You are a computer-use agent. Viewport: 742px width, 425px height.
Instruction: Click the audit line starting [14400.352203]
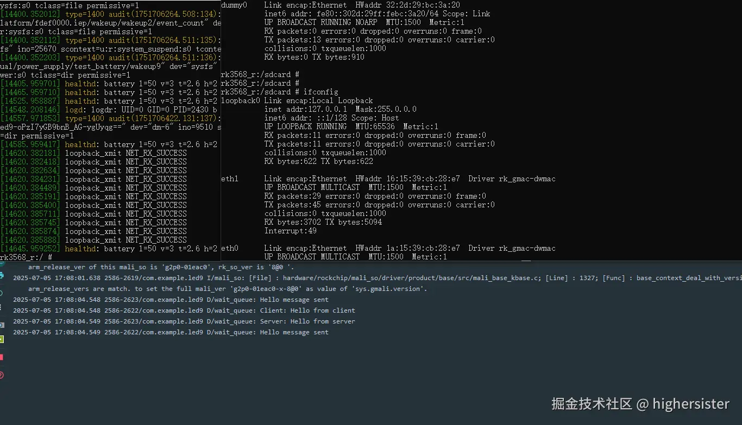[111, 58]
